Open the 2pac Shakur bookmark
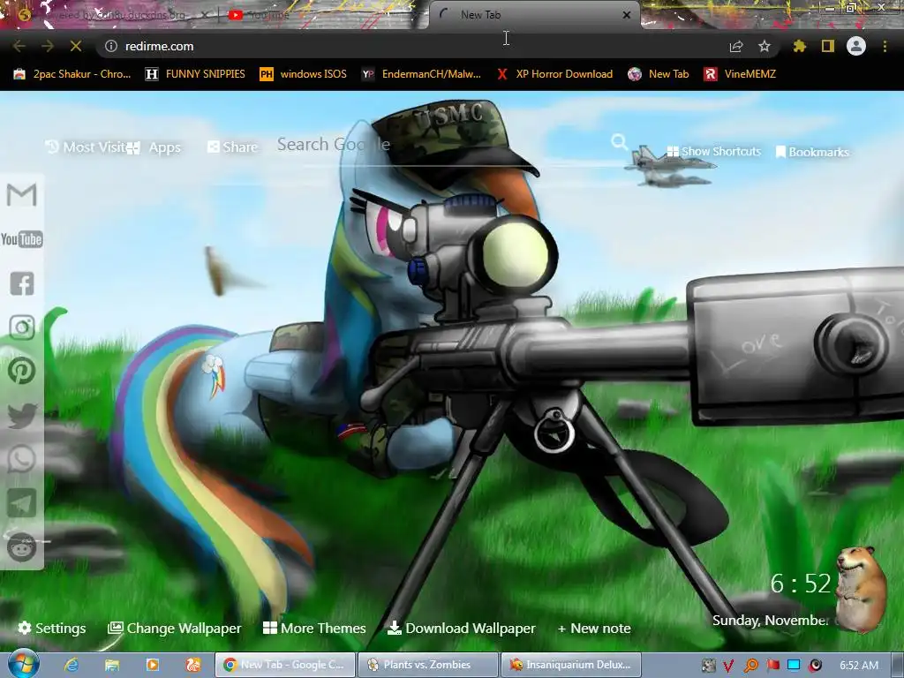 tap(72, 74)
